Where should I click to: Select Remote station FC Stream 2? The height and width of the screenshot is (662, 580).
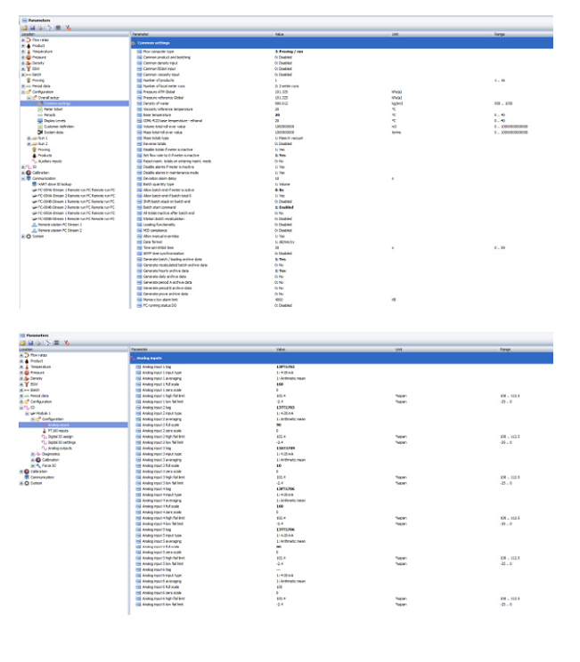pos(60,230)
